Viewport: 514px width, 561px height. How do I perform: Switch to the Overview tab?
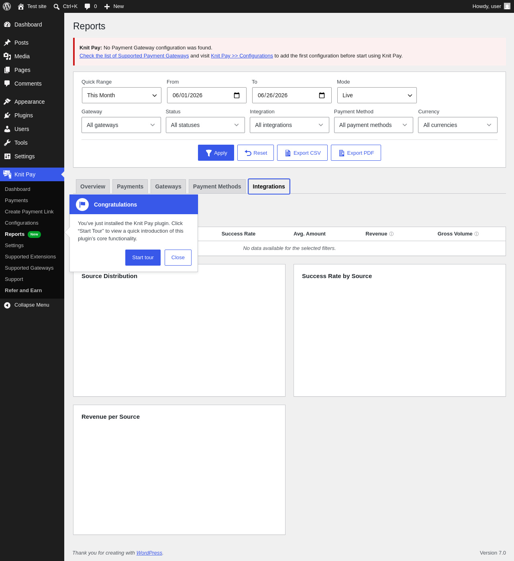[x=93, y=186]
